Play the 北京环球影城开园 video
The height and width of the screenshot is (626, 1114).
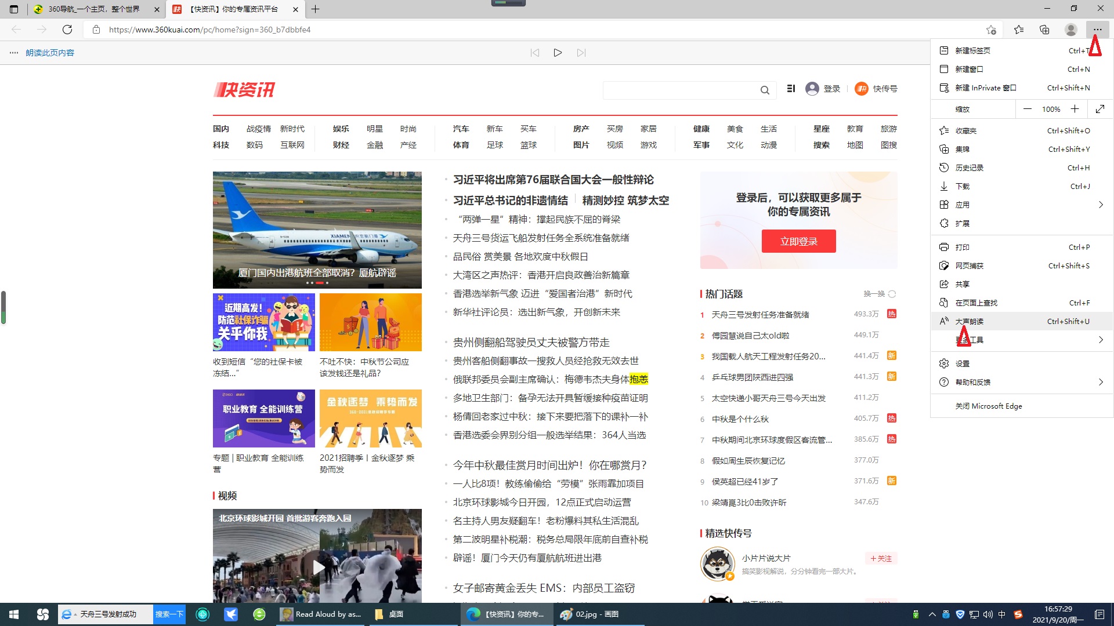(319, 567)
